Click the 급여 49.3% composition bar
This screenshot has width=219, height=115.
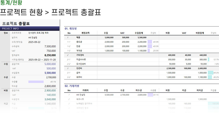point(210,73)
